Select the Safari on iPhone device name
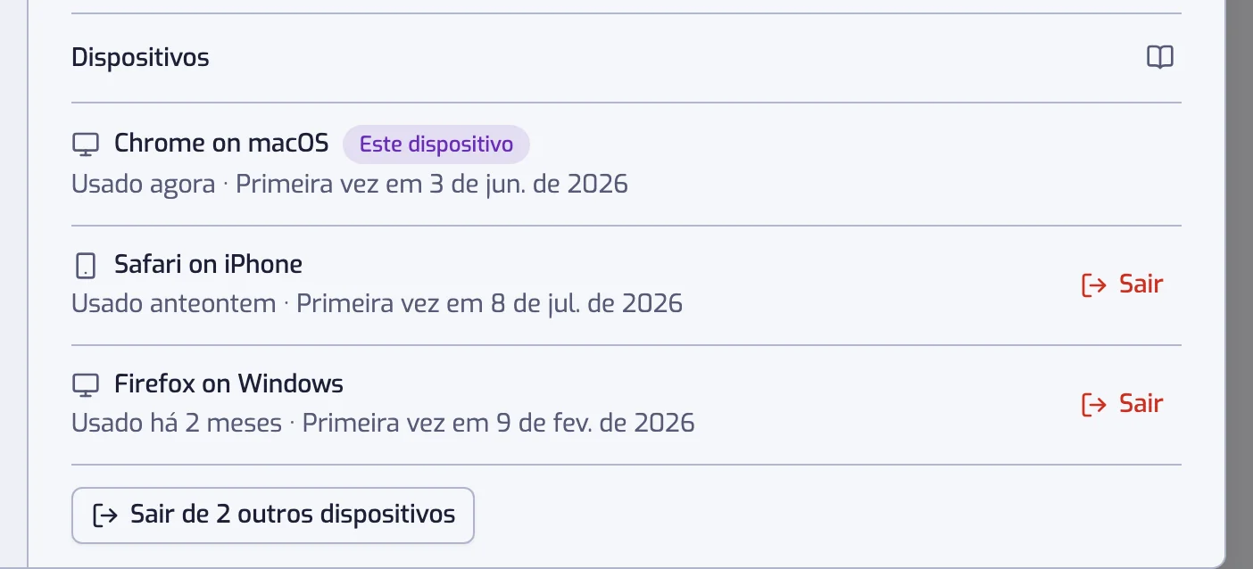The width and height of the screenshot is (1253, 569). (x=208, y=264)
